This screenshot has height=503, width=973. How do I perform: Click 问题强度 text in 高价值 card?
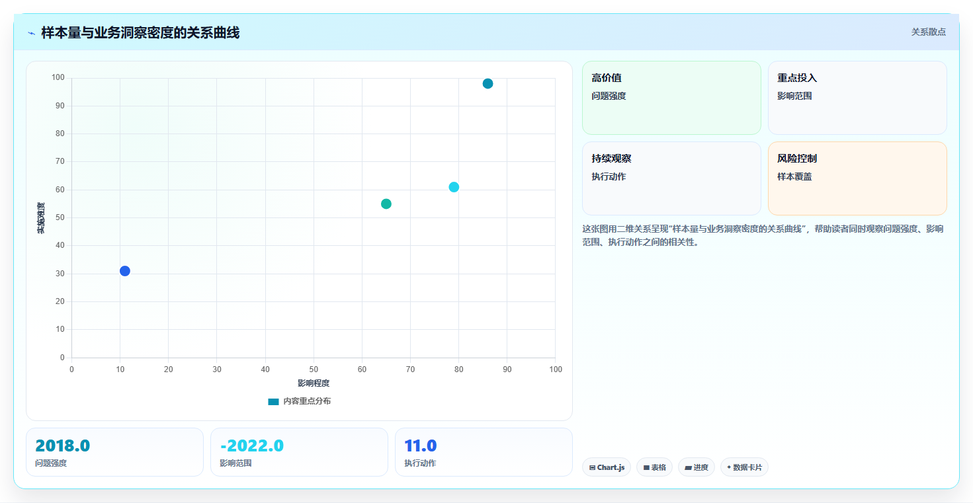coord(609,96)
